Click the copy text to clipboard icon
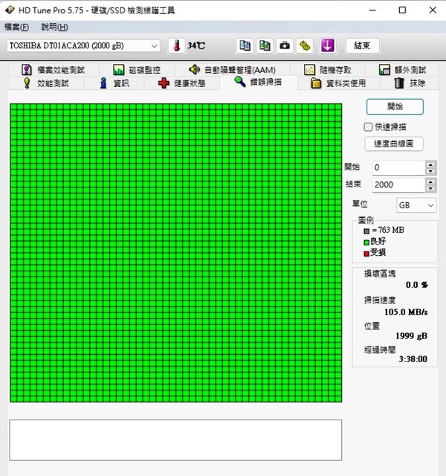 [x=245, y=45]
